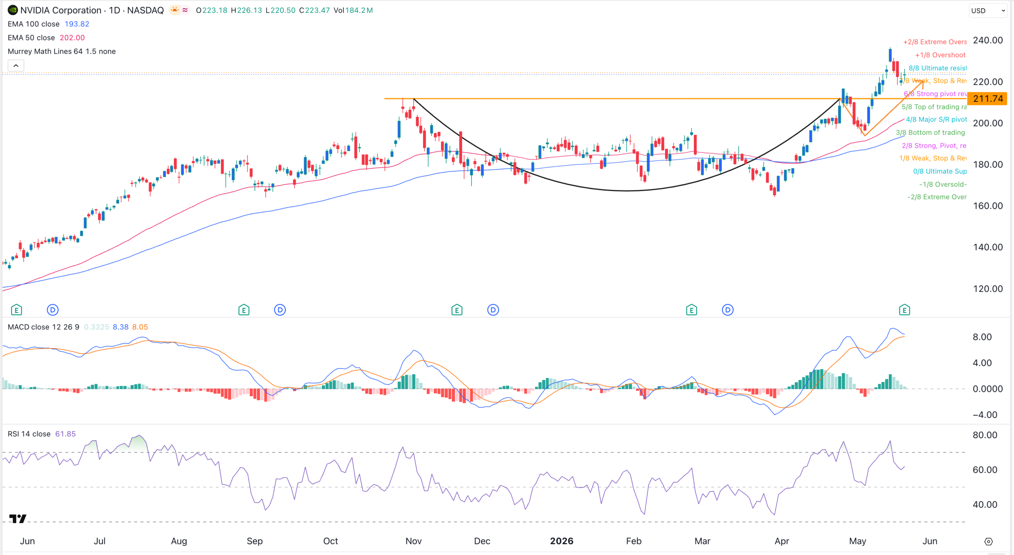Click the dividend D marker in mid-March
Viewport: 1014px width, 555px height.
point(728,310)
